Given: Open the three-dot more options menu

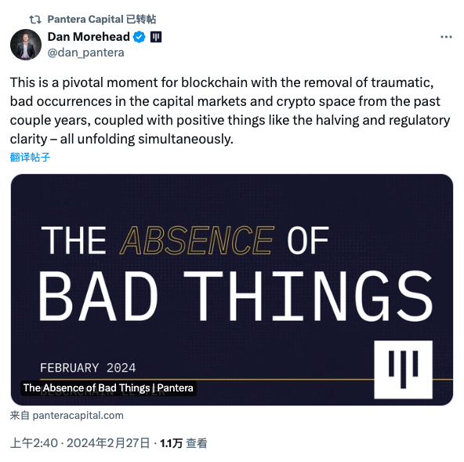Looking at the screenshot, I should click(x=446, y=37).
